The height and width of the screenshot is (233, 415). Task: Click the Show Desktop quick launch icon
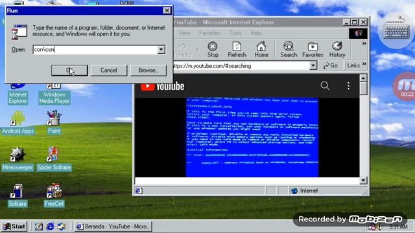[39, 227]
